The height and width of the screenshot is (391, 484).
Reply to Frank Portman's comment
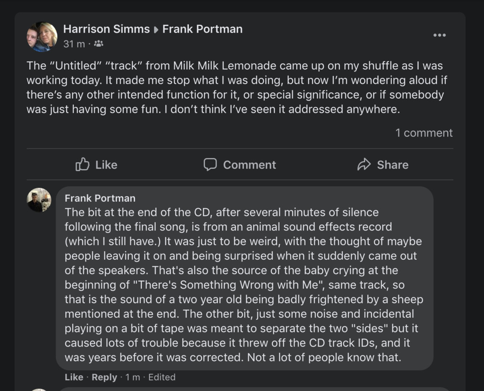(104, 377)
